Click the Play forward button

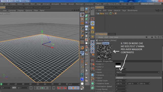click(42, 88)
